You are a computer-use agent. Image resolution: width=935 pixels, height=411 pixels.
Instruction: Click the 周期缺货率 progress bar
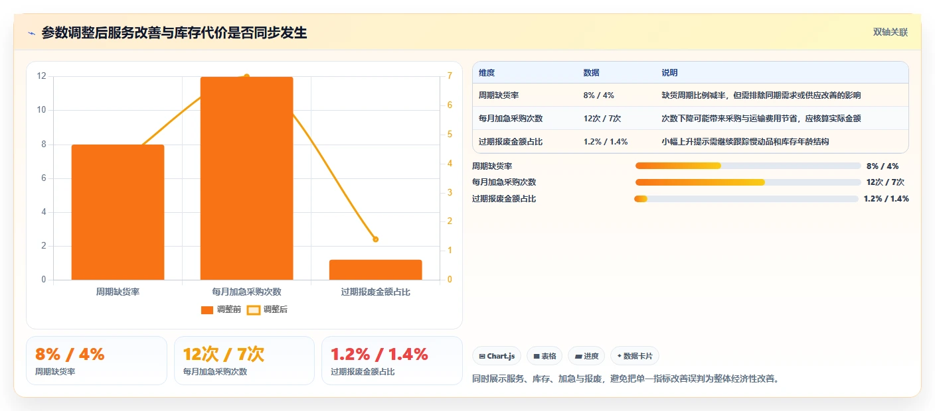point(748,166)
